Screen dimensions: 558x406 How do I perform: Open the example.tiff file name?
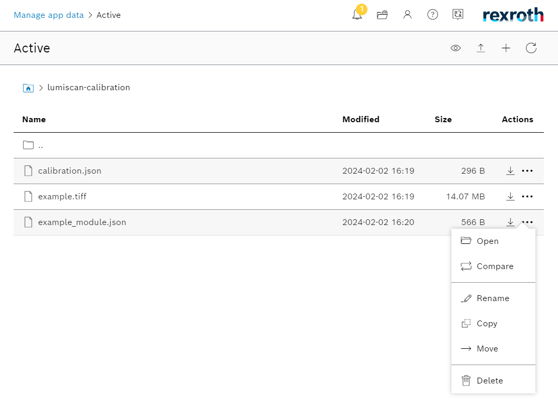tap(62, 197)
